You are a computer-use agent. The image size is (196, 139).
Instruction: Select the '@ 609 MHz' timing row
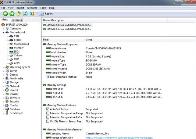pos(102,89)
